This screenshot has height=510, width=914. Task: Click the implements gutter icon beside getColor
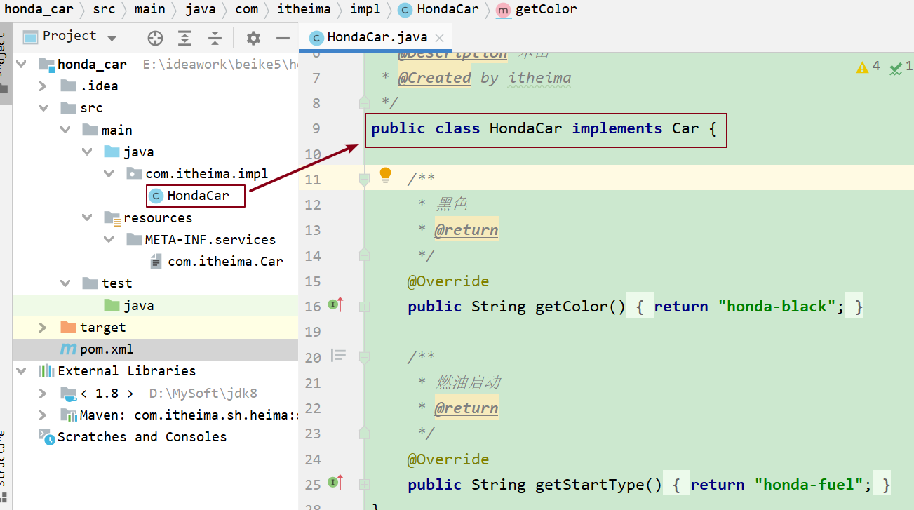336,305
